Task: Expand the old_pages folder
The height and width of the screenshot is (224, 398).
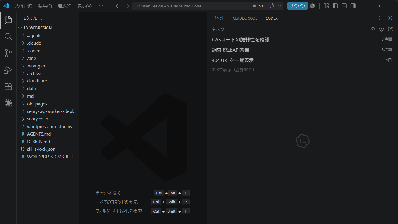Action: [x=48, y=104]
